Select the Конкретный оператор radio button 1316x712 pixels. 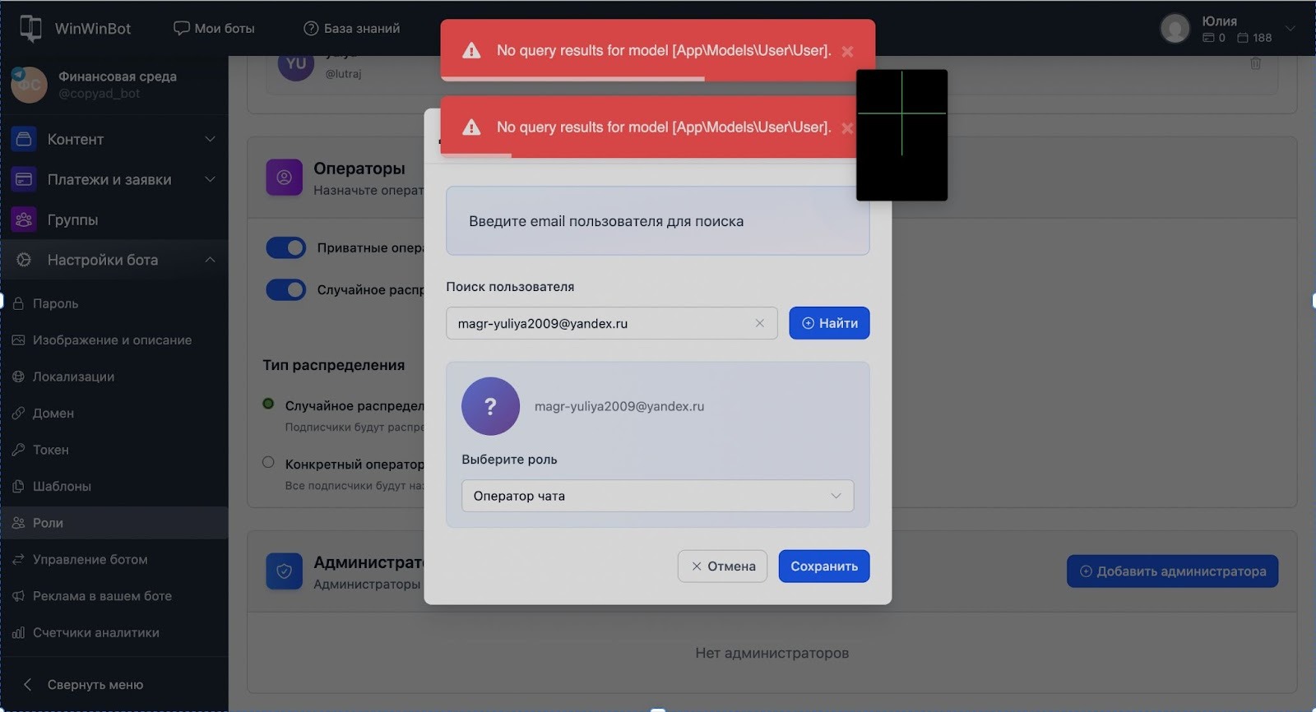268,462
